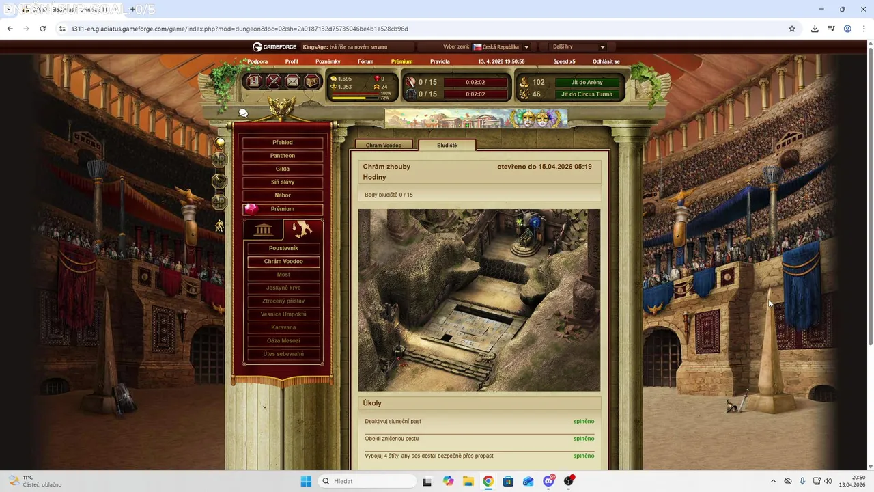This screenshot has width=874, height=492.
Task: View site information icon in address bar
Action: 62,29
